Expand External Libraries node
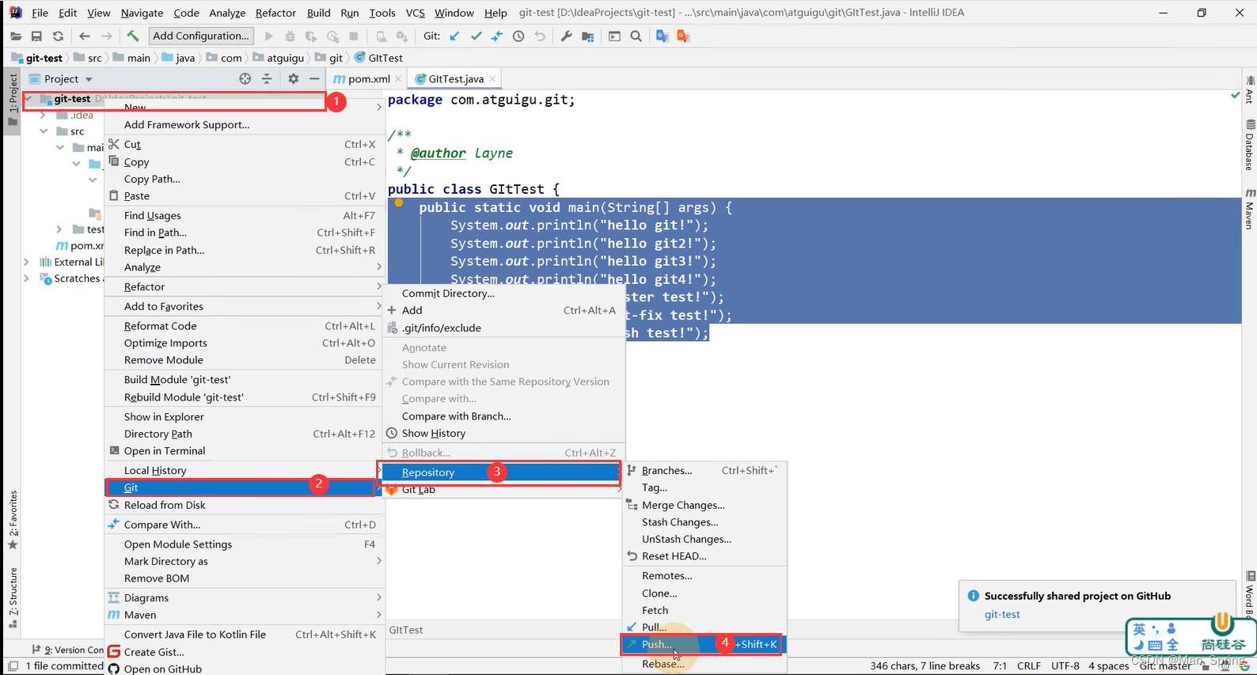Screen dimensions: 1257x675 27,262
